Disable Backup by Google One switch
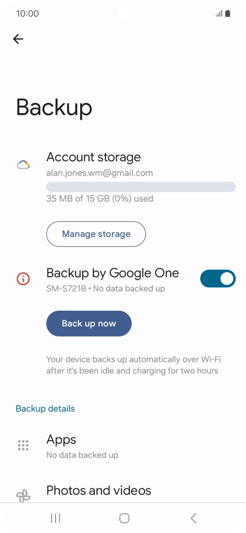Image resolution: width=246 pixels, height=533 pixels. point(218,279)
